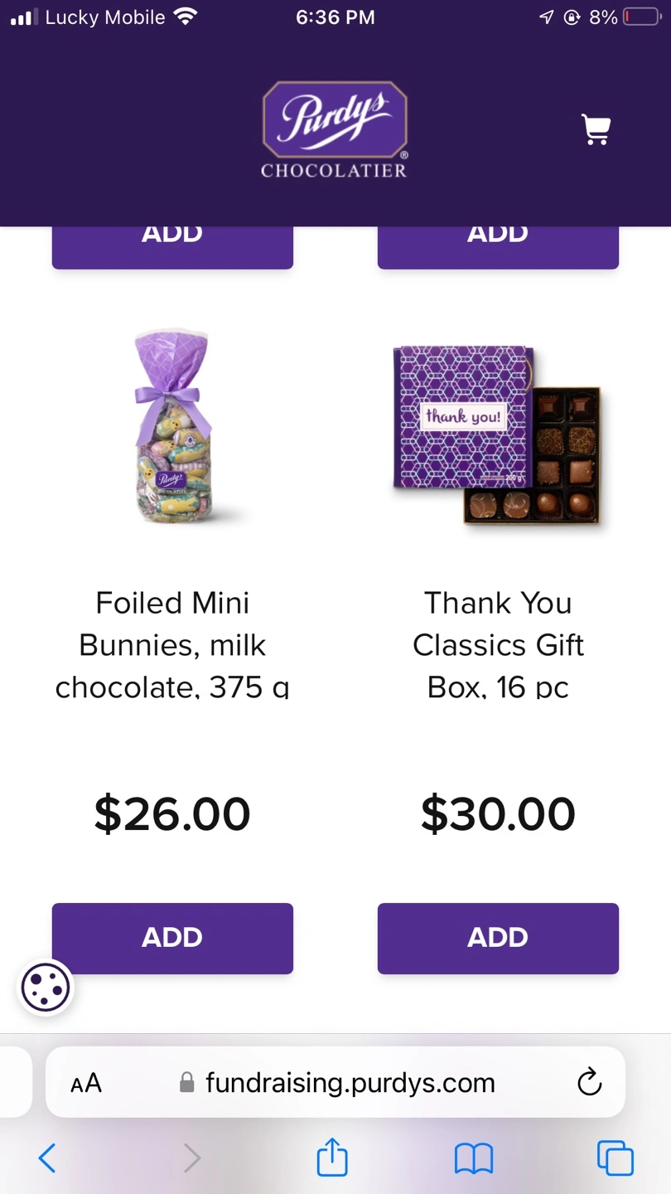
Task: Open the Thank You gift box image
Action: click(x=498, y=435)
